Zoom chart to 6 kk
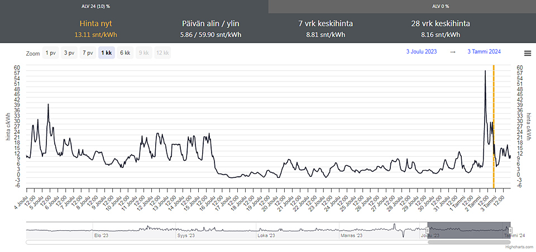536x252 pixels. click(x=125, y=53)
